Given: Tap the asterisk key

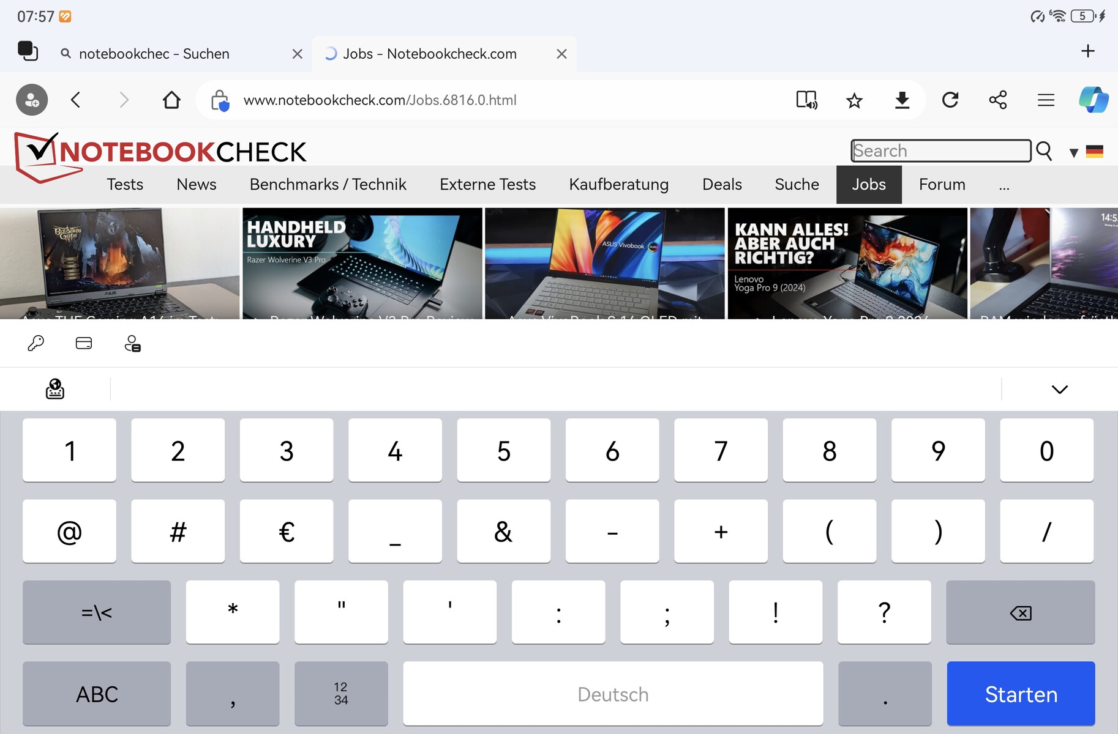Looking at the screenshot, I should (233, 612).
